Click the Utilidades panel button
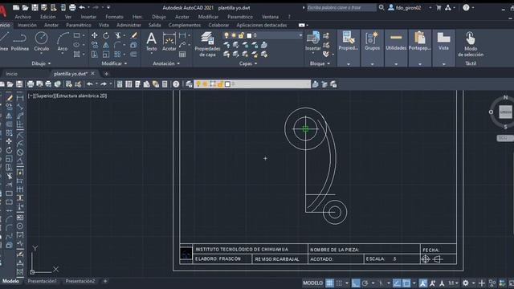The image size is (514, 289). pos(396,42)
